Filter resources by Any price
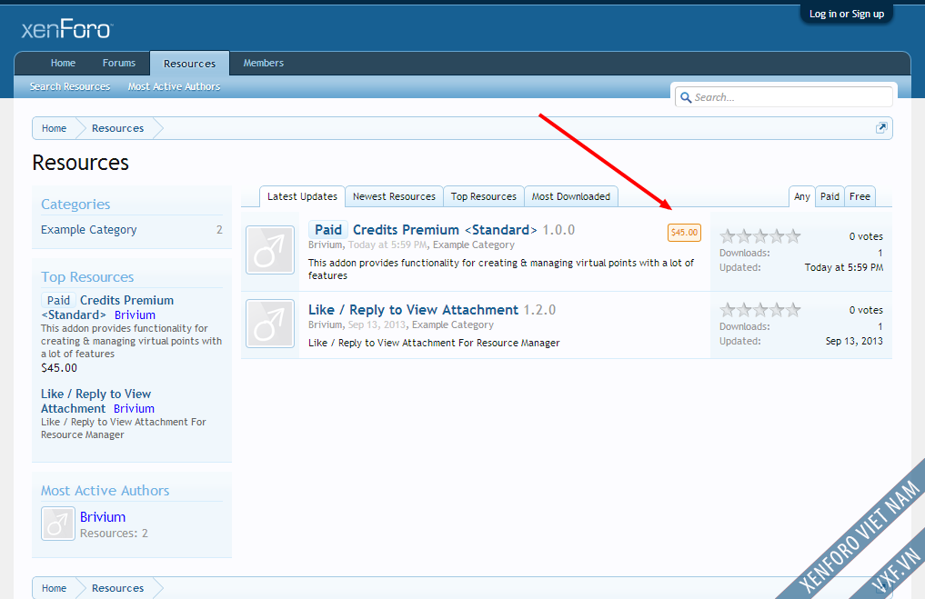This screenshot has height=599, width=925. pyautogui.click(x=801, y=196)
